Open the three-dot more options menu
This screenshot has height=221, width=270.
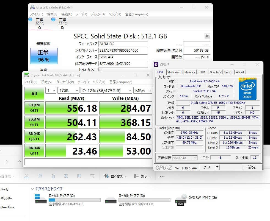(x=162, y=176)
